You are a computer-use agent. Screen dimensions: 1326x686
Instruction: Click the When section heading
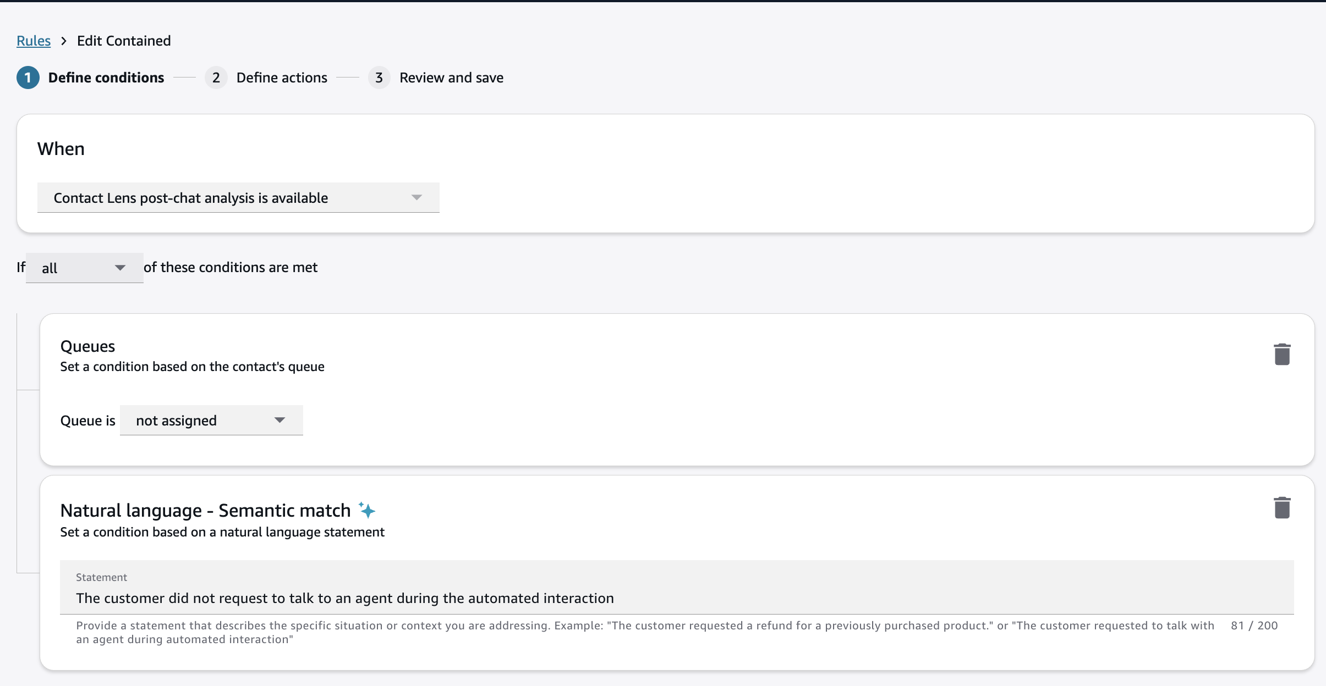tap(61, 149)
